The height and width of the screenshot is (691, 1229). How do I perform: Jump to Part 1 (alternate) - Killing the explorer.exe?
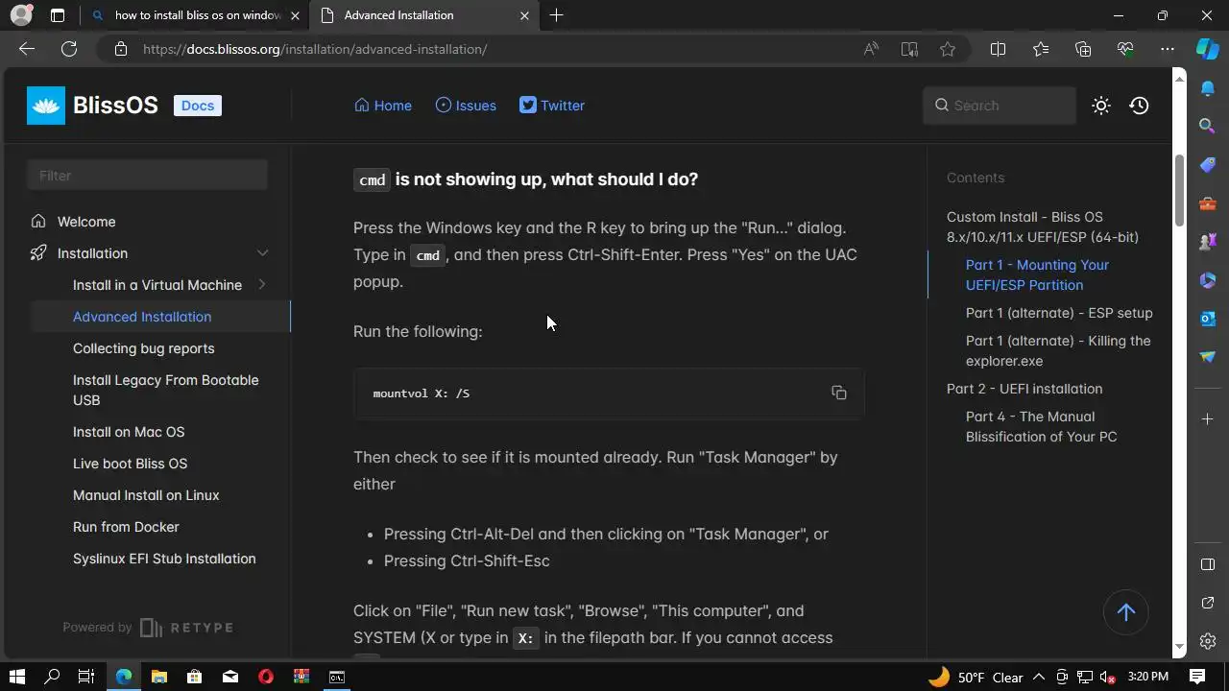point(1058,350)
